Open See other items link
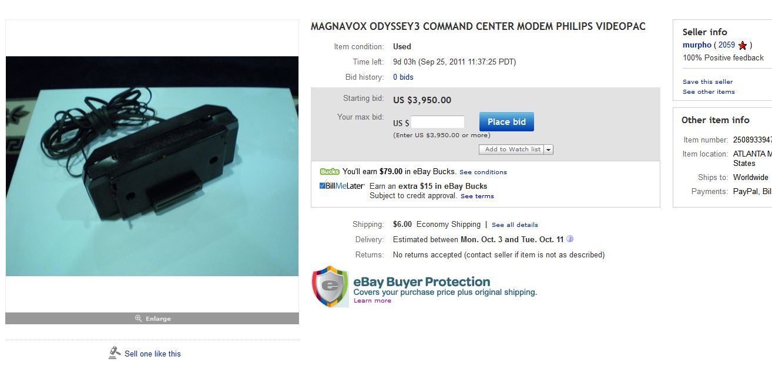Screen dimensions: 772x370 tap(709, 91)
